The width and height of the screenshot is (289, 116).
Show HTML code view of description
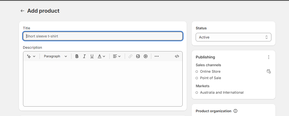click(x=177, y=56)
